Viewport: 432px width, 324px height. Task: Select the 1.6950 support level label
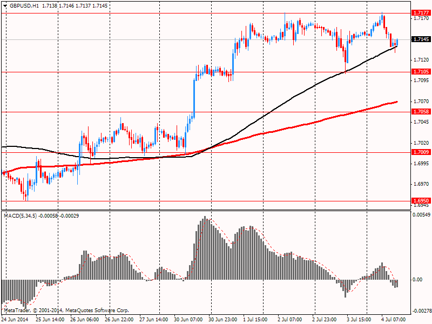[421, 200]
